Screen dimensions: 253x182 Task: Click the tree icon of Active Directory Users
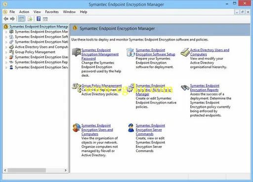click(x=11, y=47)
